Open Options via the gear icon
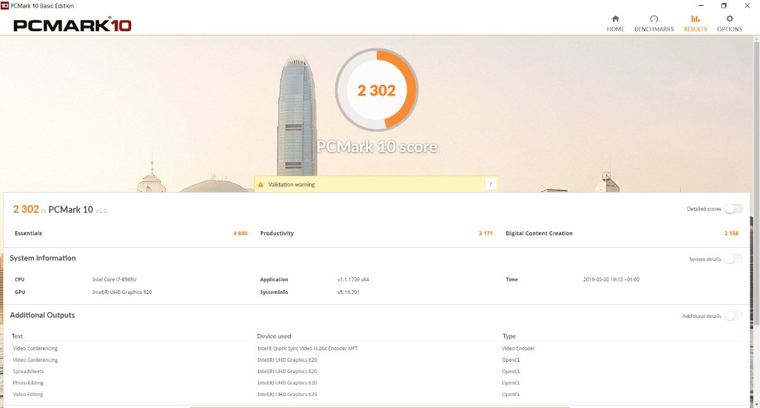Screen dimensions: 760x408 tap(730, 19)
